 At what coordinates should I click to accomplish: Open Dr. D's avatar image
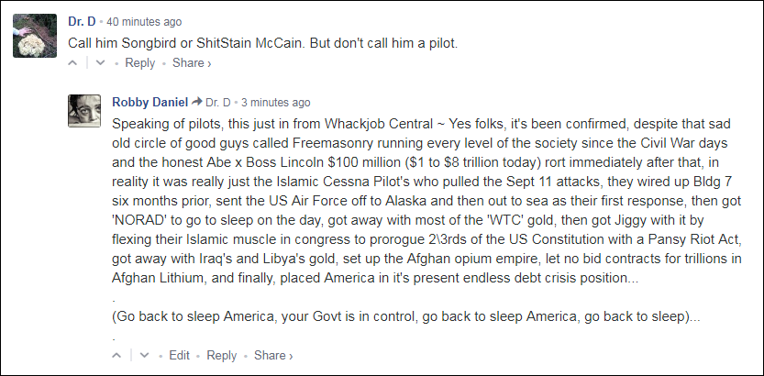37,38
